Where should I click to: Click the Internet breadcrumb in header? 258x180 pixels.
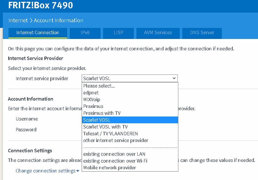[18, 21]
